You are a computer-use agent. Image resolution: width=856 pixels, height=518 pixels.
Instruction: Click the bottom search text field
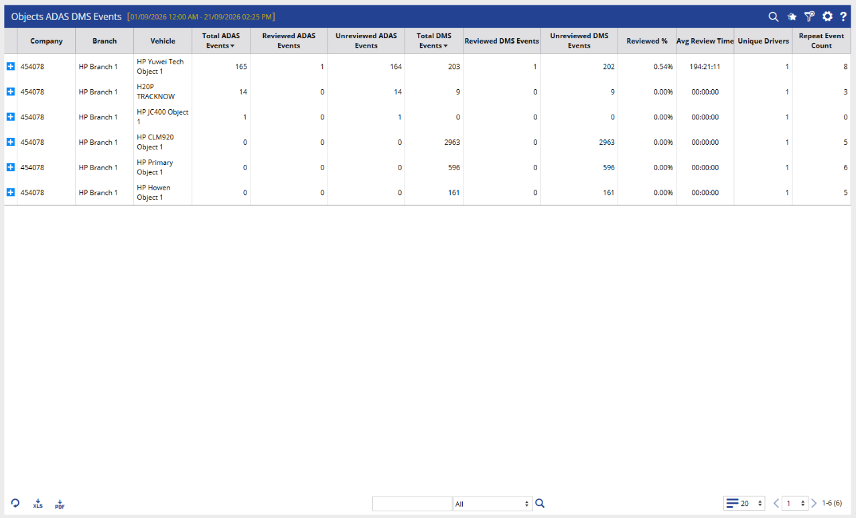point(413,504)
